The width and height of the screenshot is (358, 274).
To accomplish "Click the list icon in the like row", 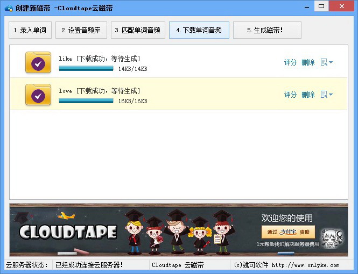I will 324,62.
